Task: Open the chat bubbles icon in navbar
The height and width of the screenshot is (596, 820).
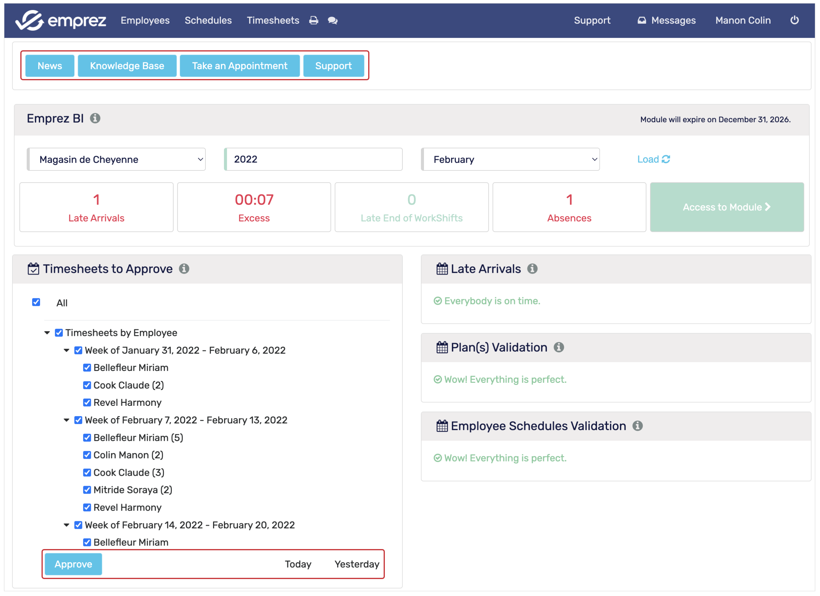Action: pos(333,21)
